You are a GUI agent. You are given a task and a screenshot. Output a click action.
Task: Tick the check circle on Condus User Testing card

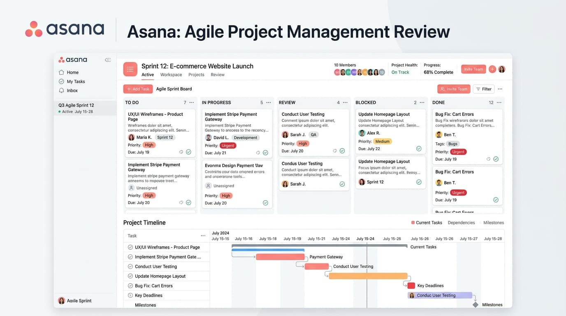(342, 184)
